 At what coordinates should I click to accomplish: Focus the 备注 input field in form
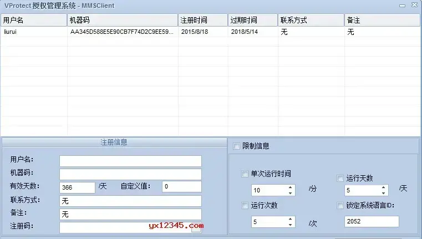130,214
